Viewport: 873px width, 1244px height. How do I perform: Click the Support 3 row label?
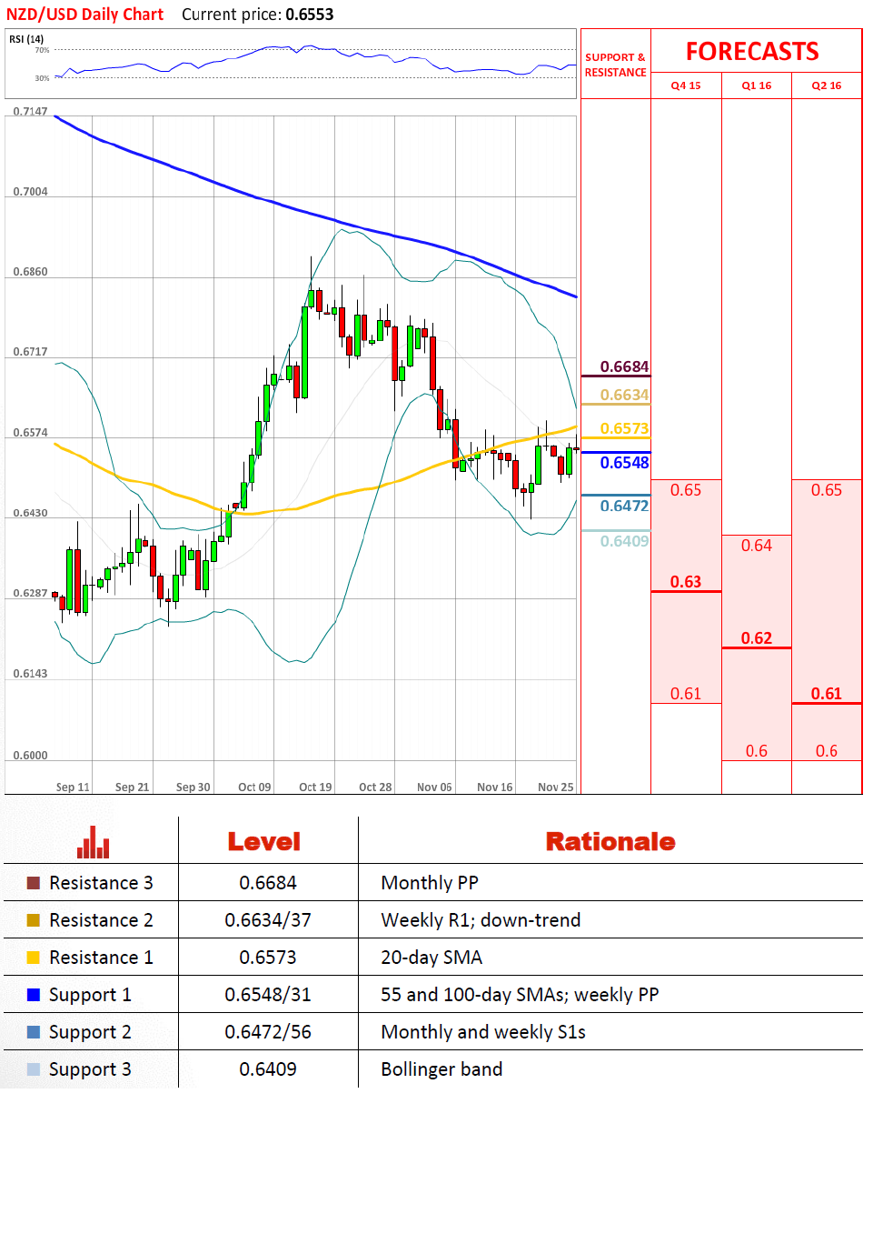point(90,1069)
